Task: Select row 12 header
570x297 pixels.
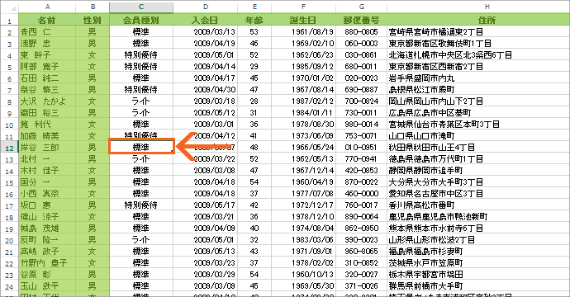Action: pyautogui.click(x=9, y=148)
